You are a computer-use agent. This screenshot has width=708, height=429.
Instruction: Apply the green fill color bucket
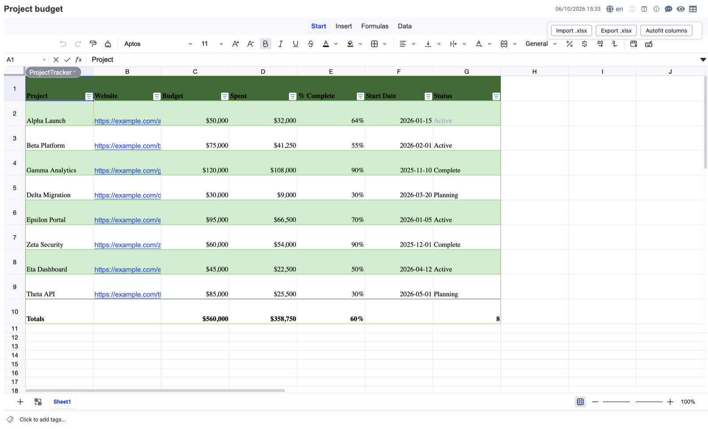coord(350,44)
